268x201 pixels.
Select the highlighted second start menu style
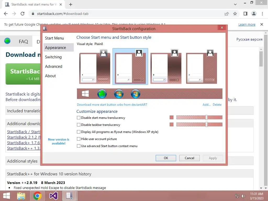coord(130,66)
